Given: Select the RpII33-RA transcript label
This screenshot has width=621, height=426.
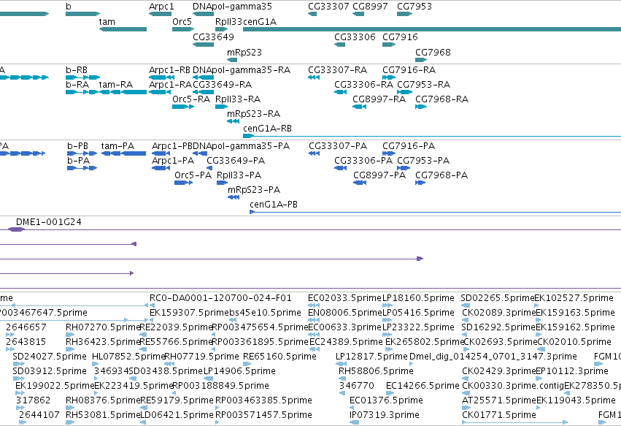Looking at the screenshot, I should [238, 99].
